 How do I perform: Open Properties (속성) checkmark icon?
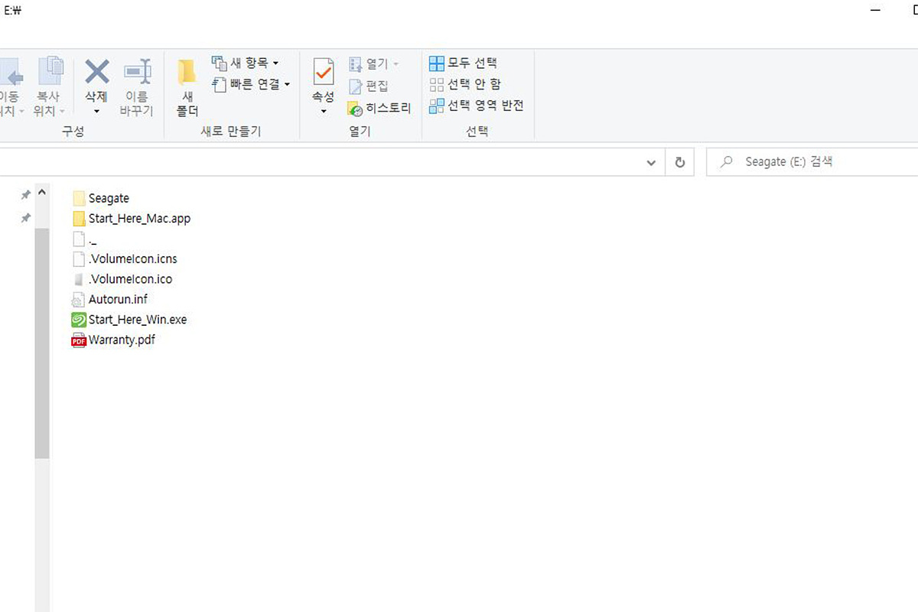[x=324, y=73]
